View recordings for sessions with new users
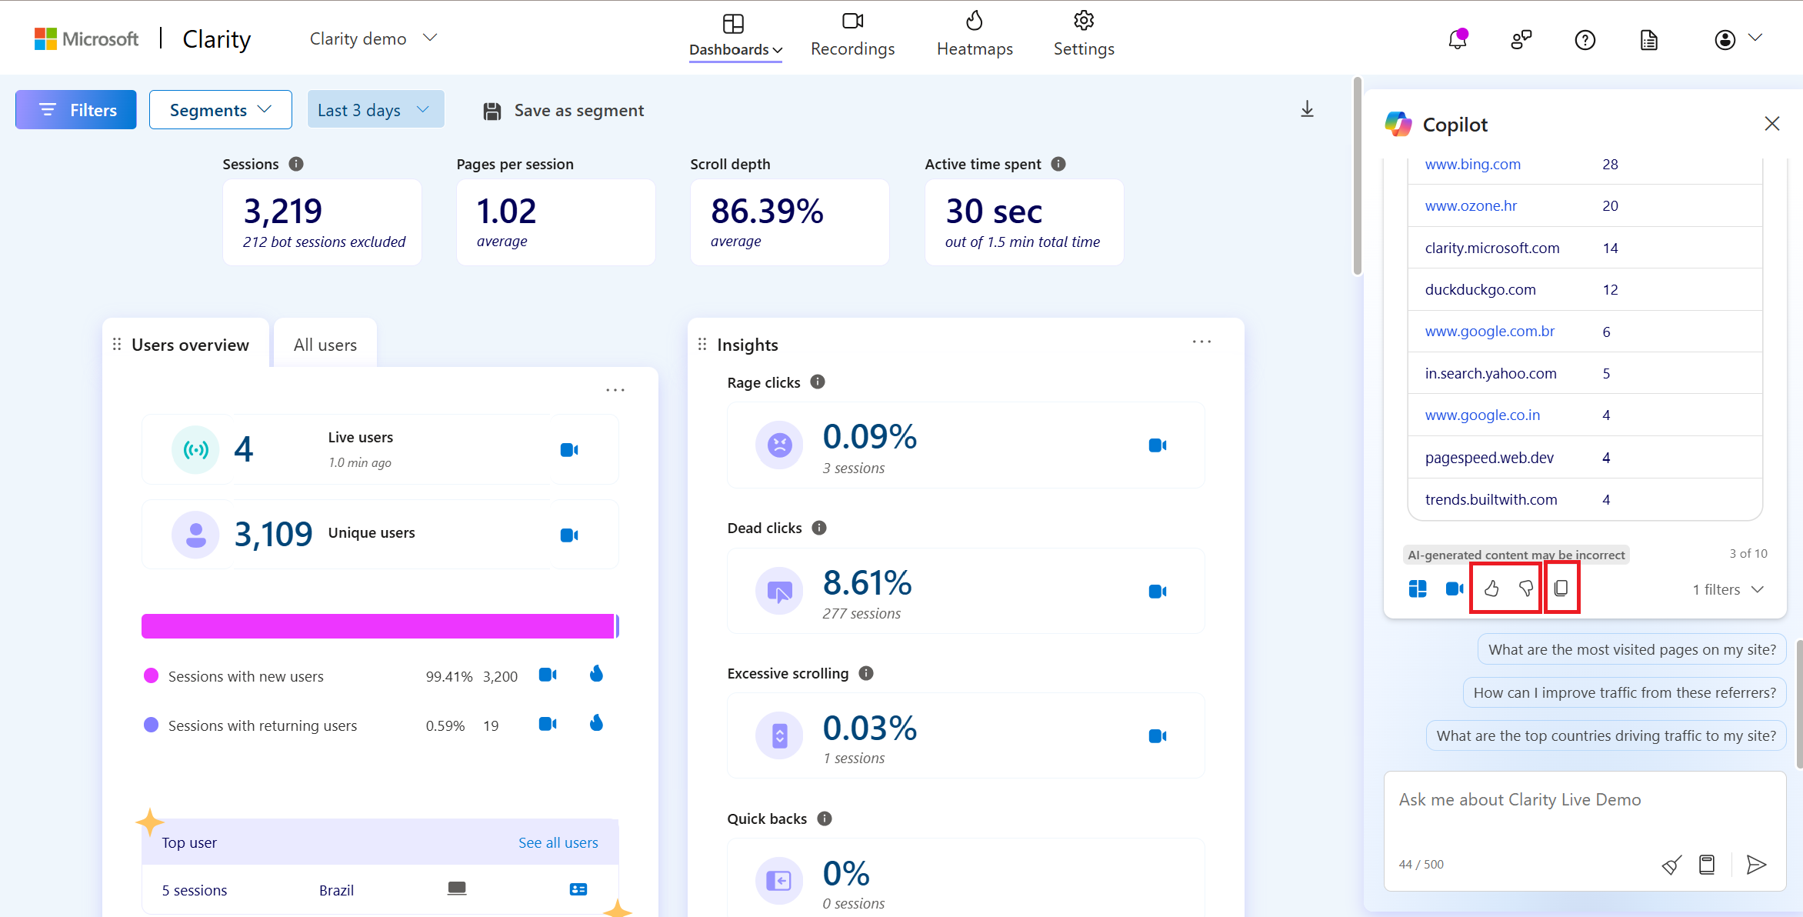The image size is (1803, 917). [x=548, y=675]
